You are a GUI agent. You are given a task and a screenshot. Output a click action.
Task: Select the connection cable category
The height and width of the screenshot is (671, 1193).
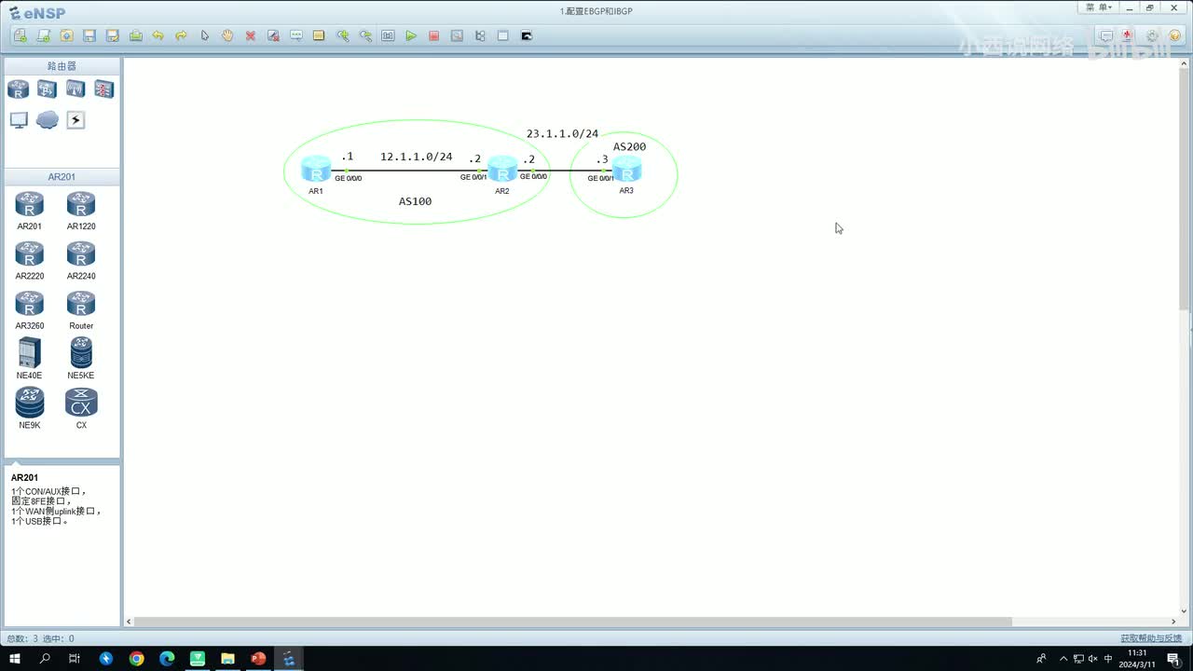point(75,120)
